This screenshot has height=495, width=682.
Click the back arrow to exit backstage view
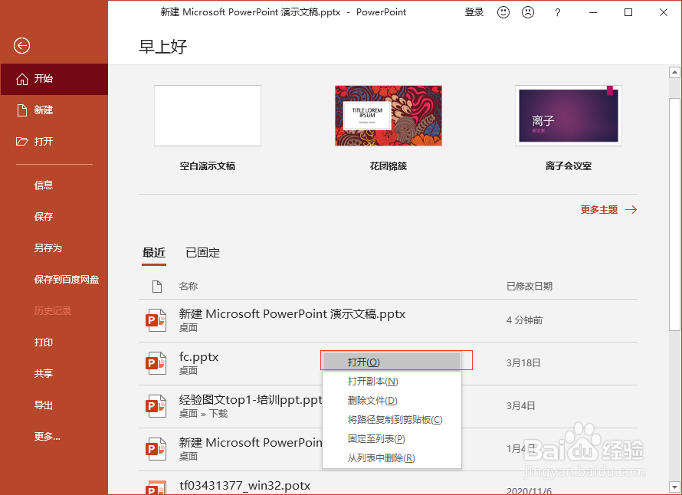pos(21,46)
